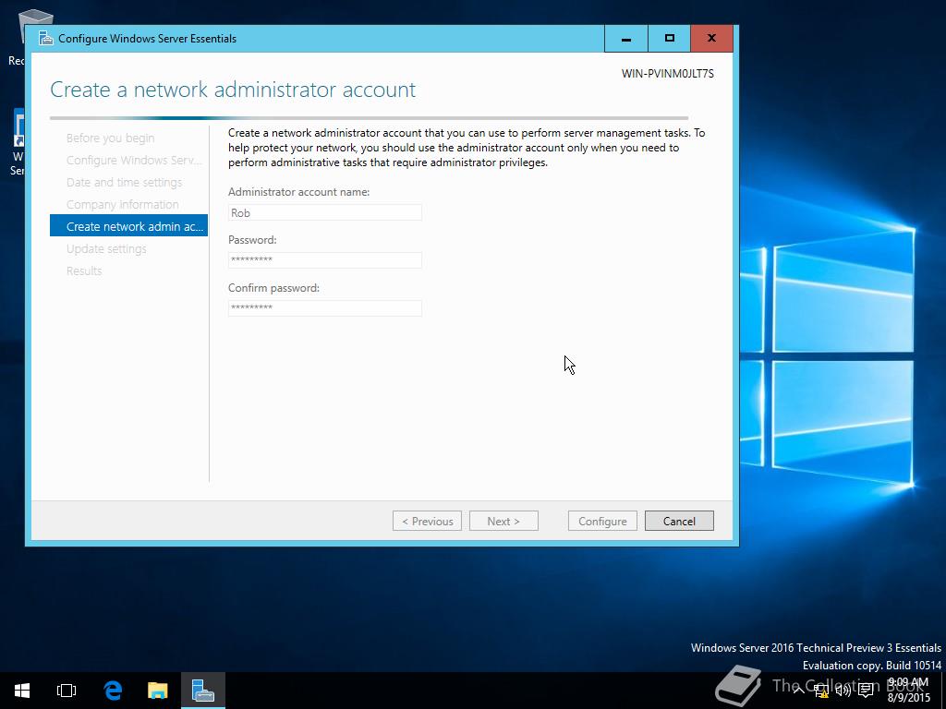Maximize the Configure Windows Server Essentials window
Screen dimensions: 946x709
[669, 39]
